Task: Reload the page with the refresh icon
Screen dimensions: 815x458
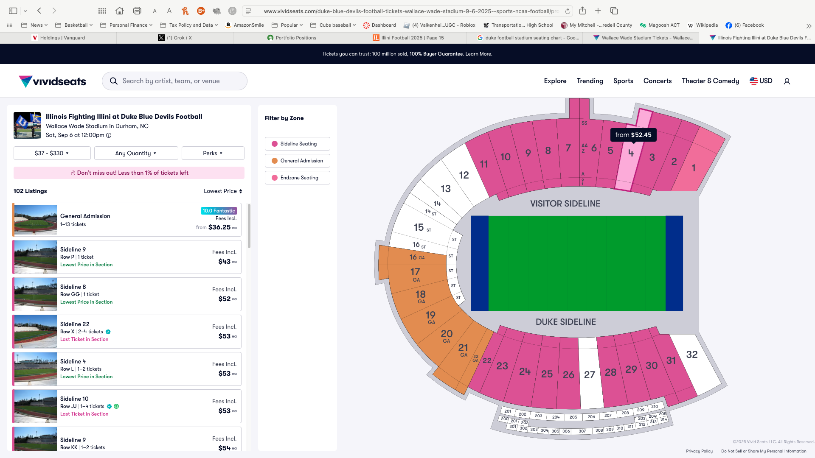Action: [x=568, y=11]
